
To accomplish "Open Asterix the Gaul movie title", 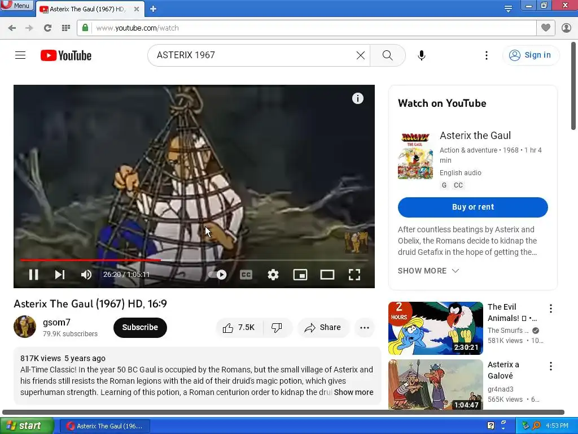I will pyautogui.click(x=475, y=136).
